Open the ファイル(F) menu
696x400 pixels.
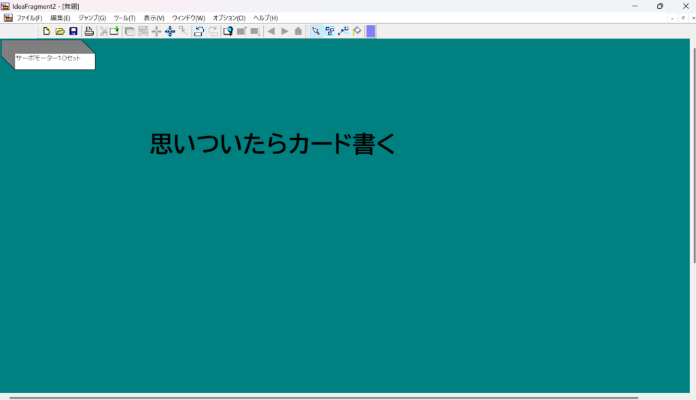(29, 18)
